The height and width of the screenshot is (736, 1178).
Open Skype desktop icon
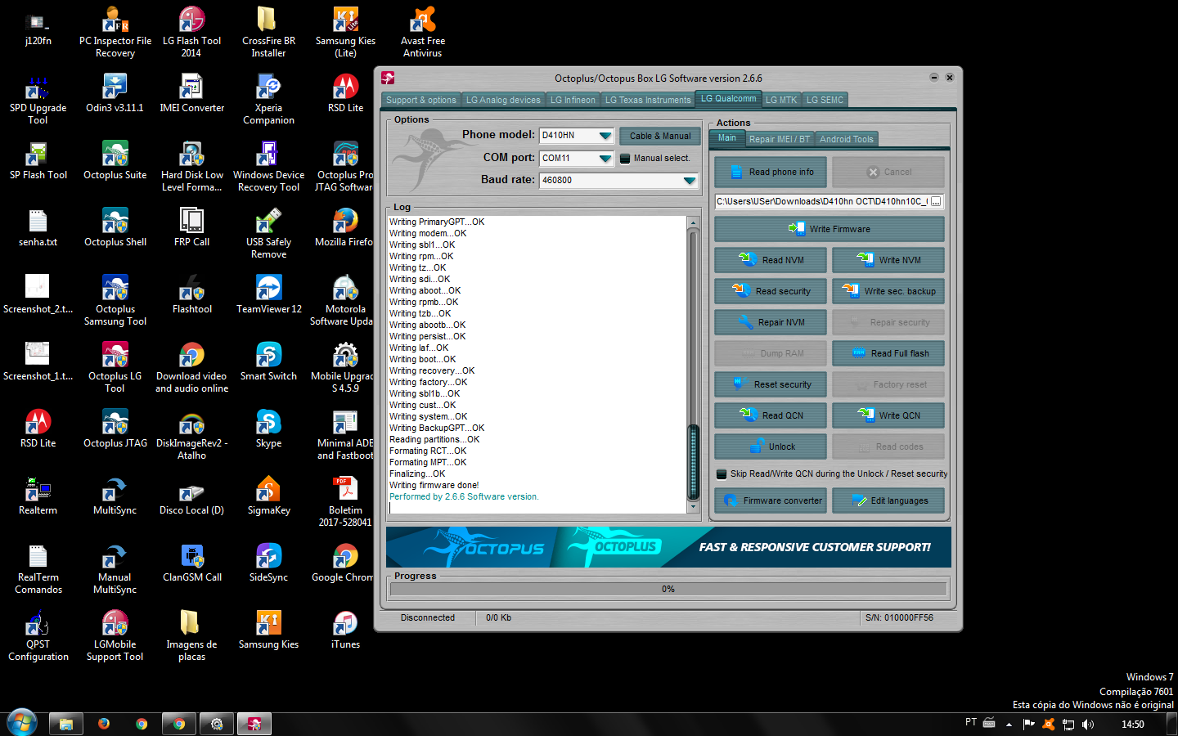(x=268, y=429)
